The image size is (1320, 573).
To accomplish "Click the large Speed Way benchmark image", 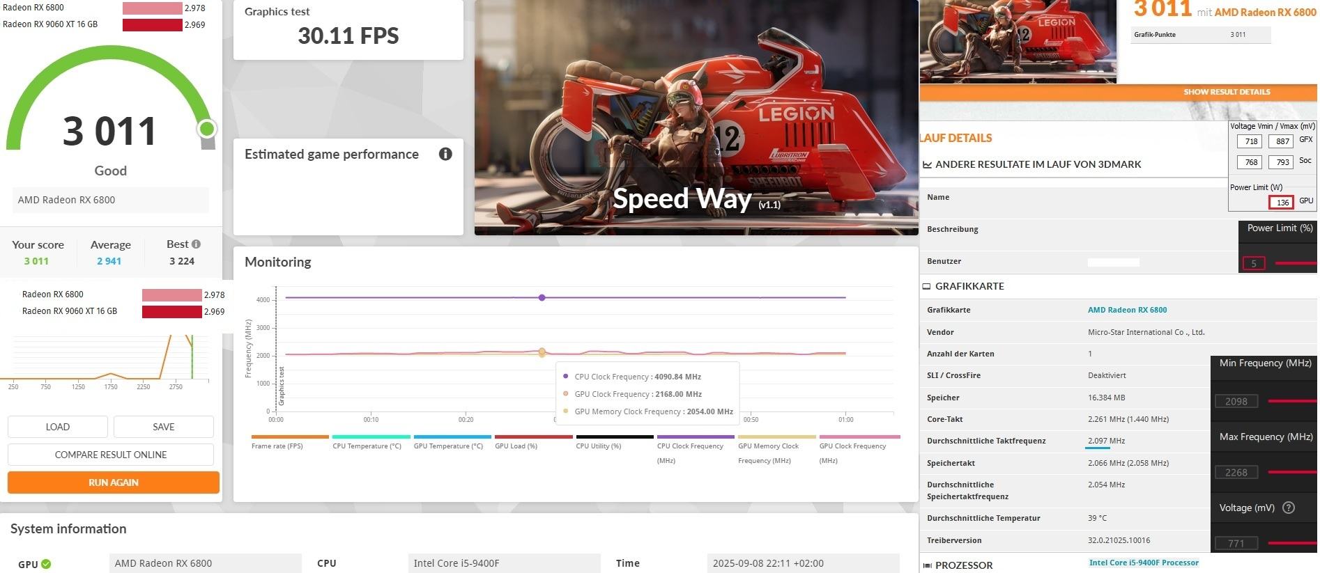I will (696, 117).
